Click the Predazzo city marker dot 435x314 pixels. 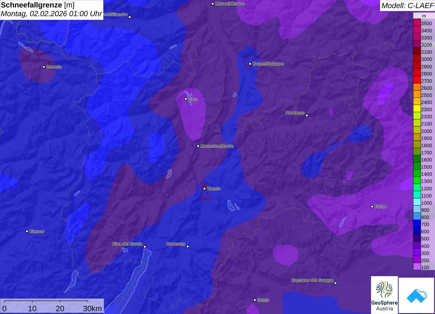pyautogui.click(x=307, y=116)
